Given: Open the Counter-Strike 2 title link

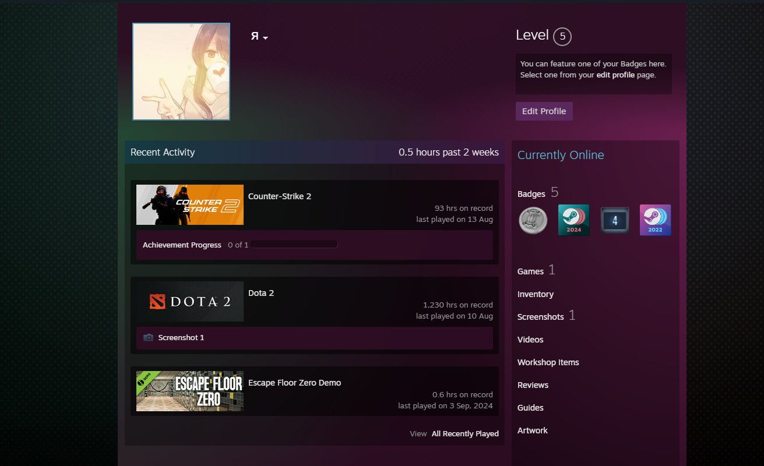Looking at the screenshot, I should [x=280, y=196].
